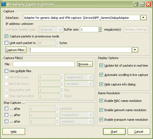Open the Interface dropdown arrow
153x139 pixels.
click(143, 18)
